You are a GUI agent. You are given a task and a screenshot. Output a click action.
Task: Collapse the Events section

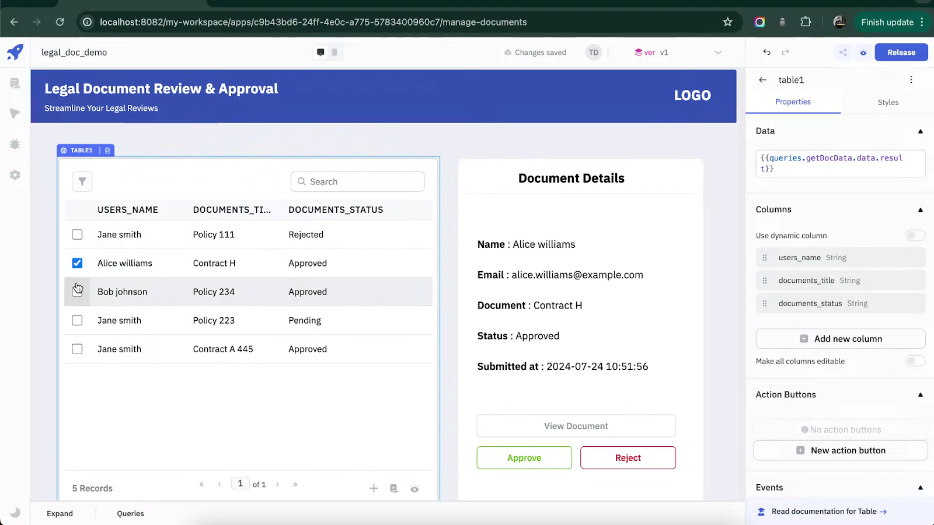(921, 488)
